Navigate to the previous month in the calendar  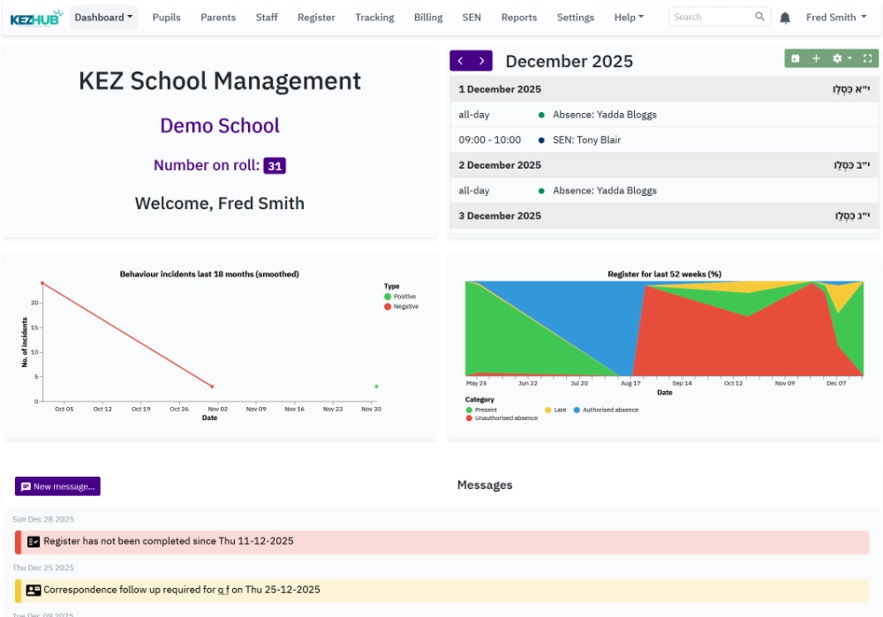(x=460, y=58)
